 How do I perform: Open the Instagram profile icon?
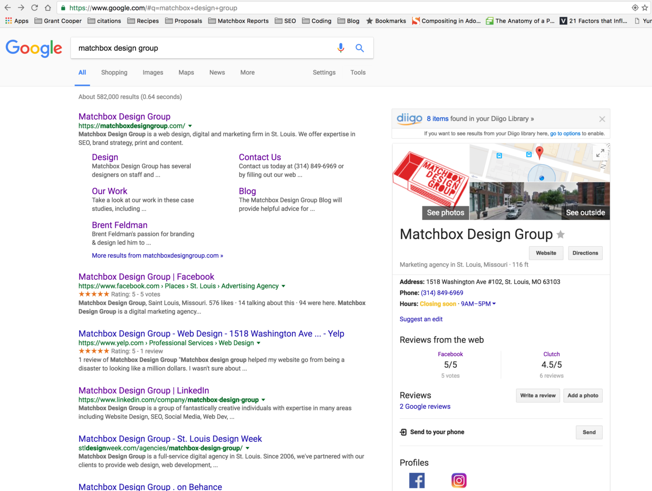click(x=459, y=480)
